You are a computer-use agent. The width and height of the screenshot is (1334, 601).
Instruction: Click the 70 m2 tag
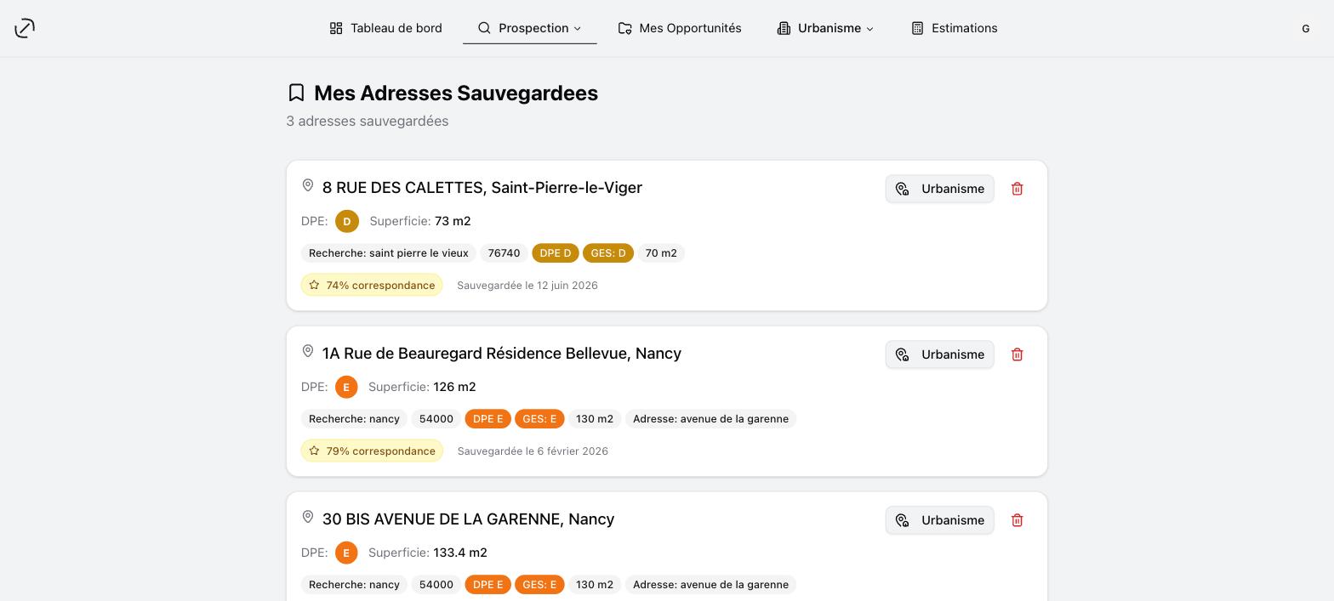coord(661,253)
